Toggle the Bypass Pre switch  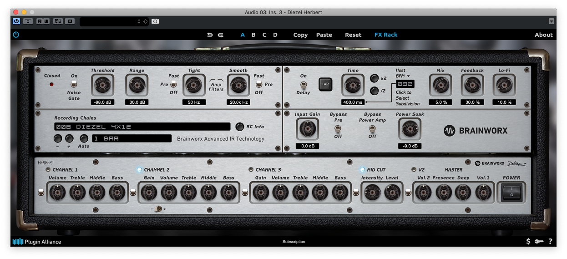point(338,129)
